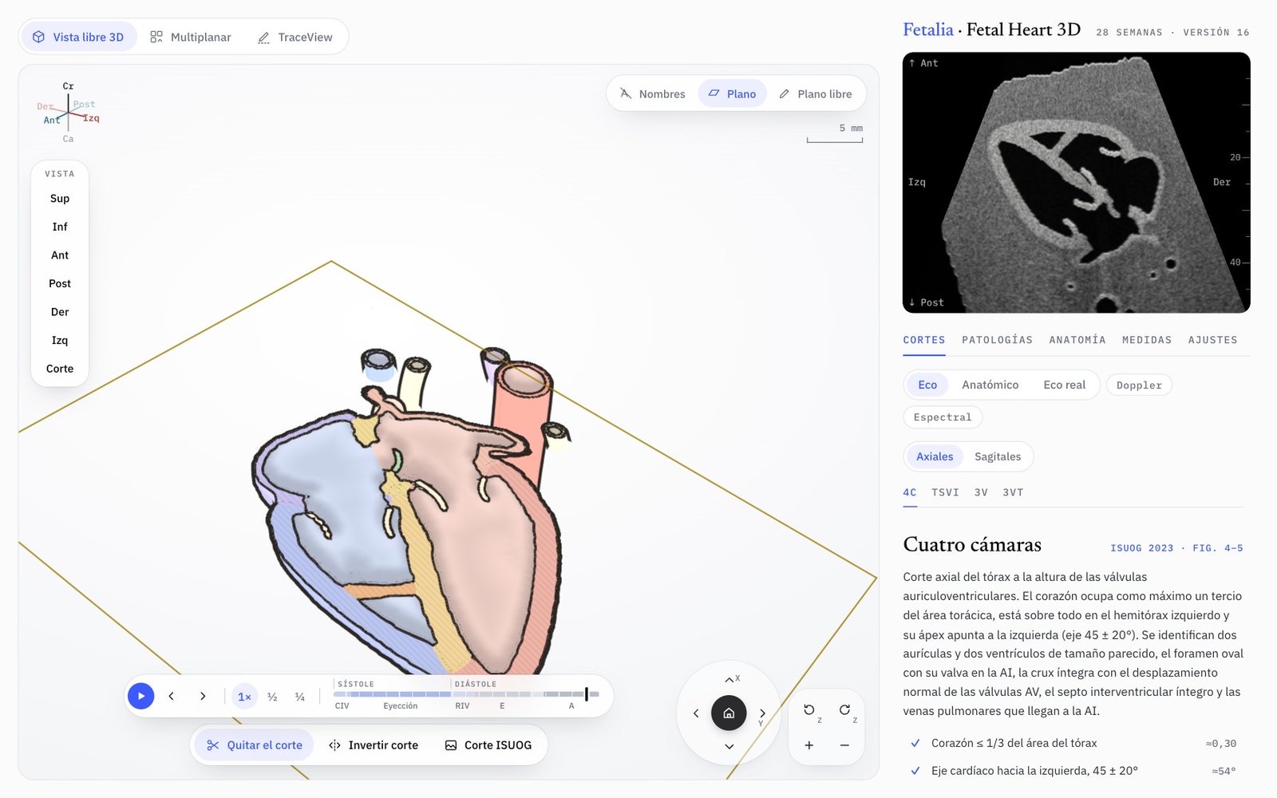This screenshot has height=798, width=1277.
Task: Zoom out with the minus button
Action: click(x=844, y=745)
